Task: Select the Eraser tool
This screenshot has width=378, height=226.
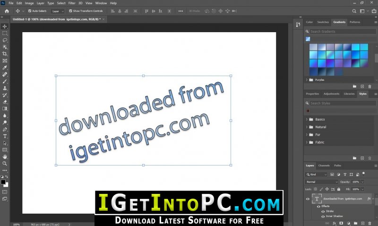Action: (5, 102)
